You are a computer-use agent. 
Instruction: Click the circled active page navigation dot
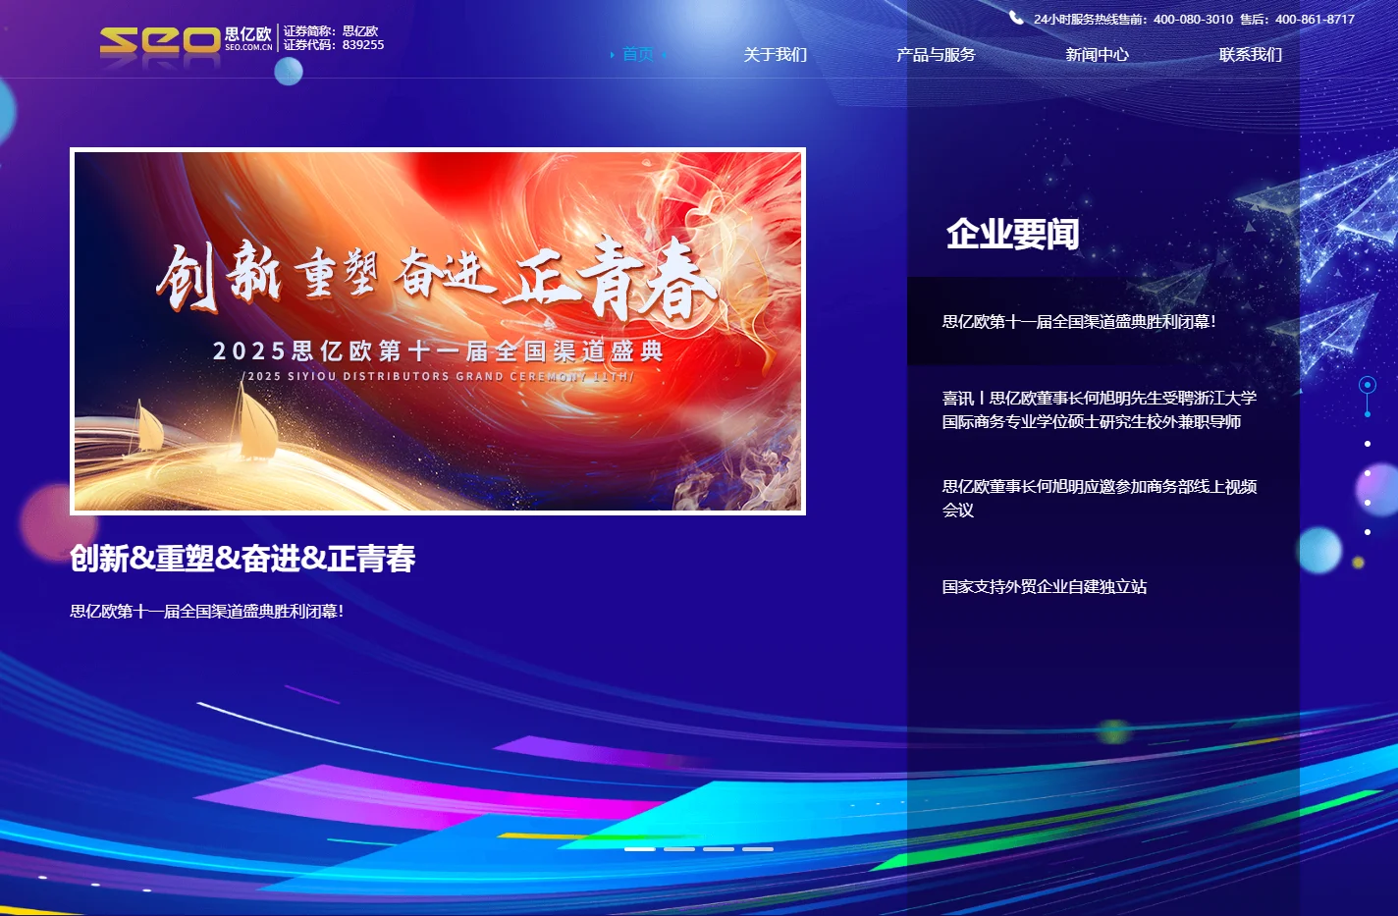[x=1368, y=384]
